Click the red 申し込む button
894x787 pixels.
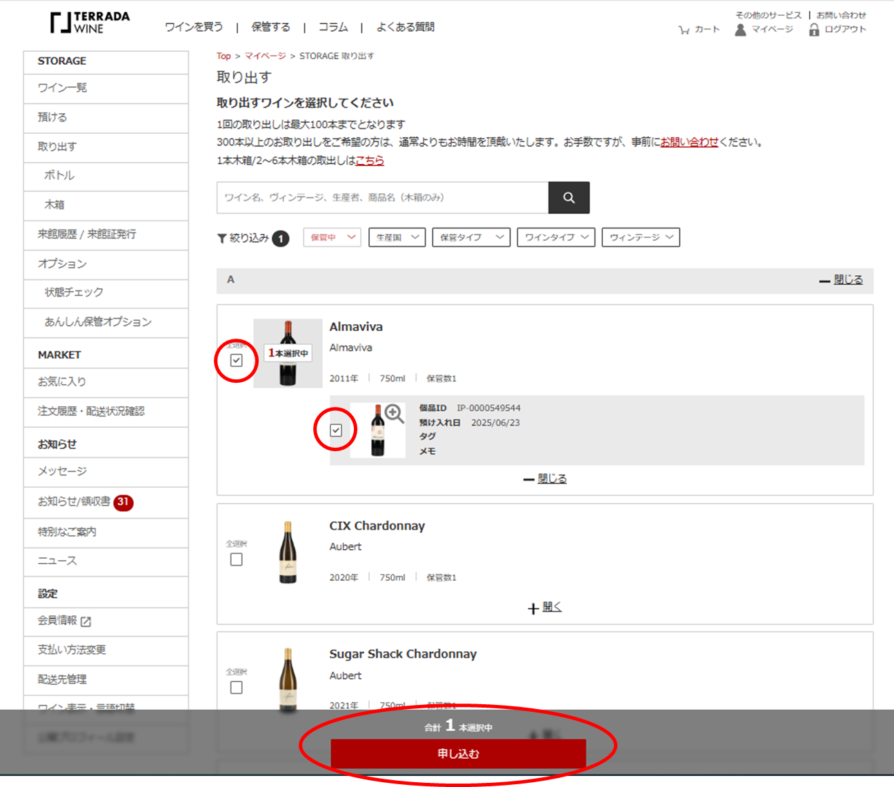point(458,754)
